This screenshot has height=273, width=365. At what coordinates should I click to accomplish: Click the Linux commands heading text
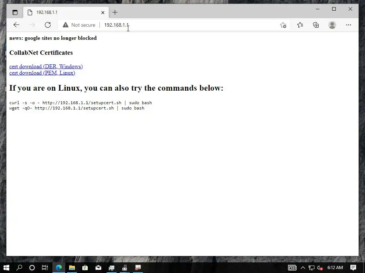tap(116, 88)
